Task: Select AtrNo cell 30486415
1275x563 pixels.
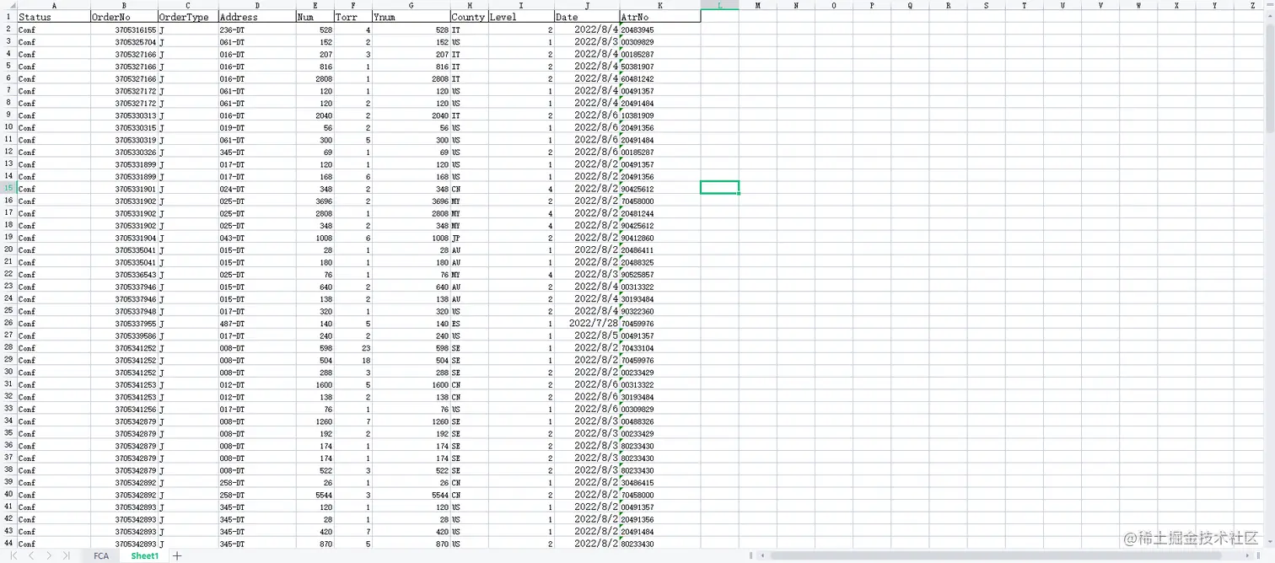Action: click(659, 482)
